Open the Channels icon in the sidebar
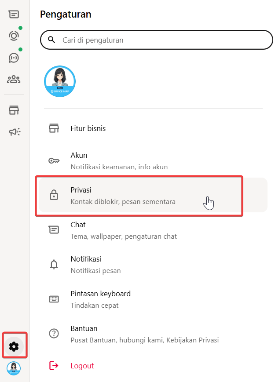 click(x=14, y=57)
